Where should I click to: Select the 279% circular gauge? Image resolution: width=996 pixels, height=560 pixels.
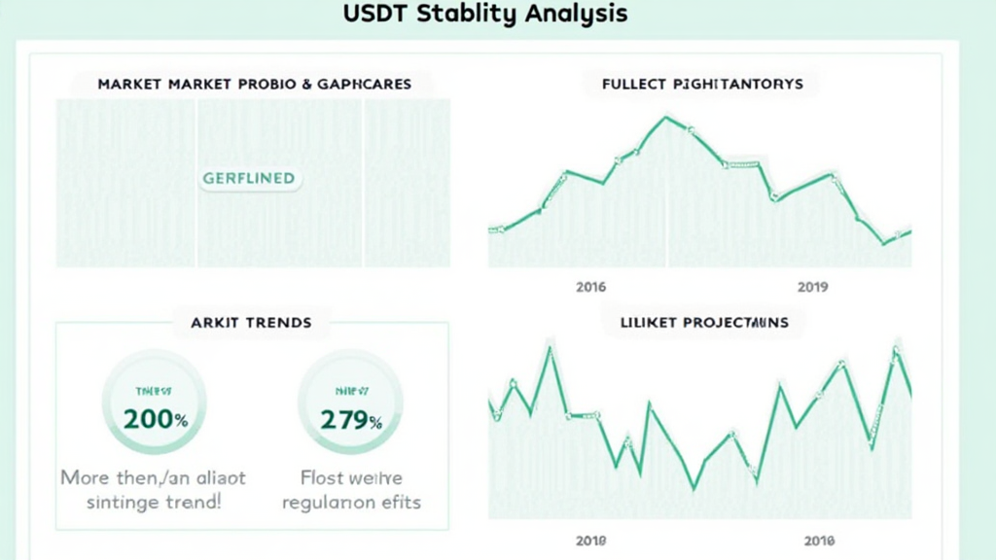(350, 403)
